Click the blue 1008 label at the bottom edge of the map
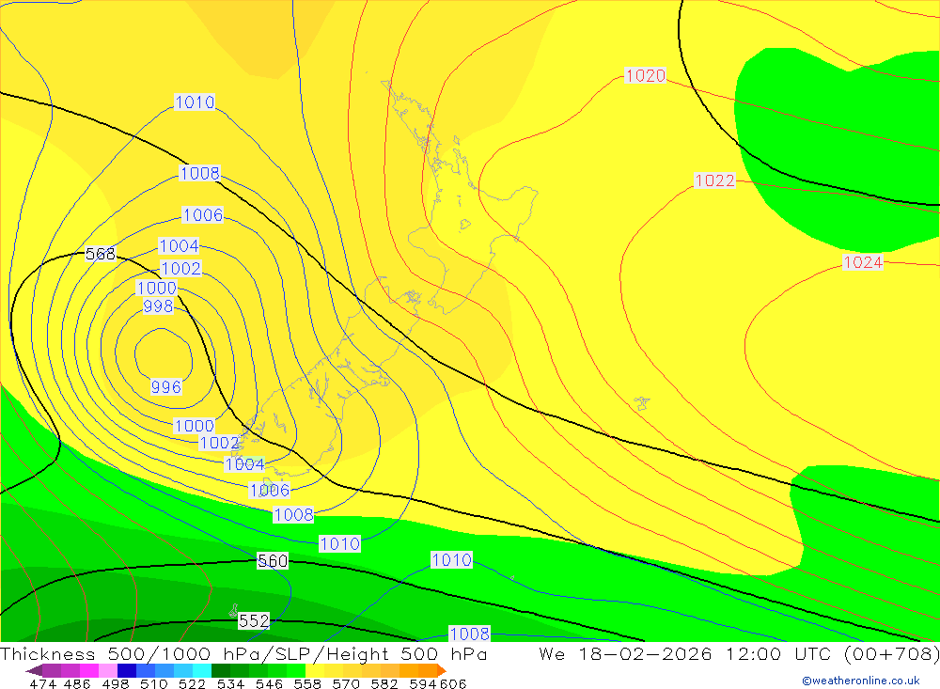 469,634
